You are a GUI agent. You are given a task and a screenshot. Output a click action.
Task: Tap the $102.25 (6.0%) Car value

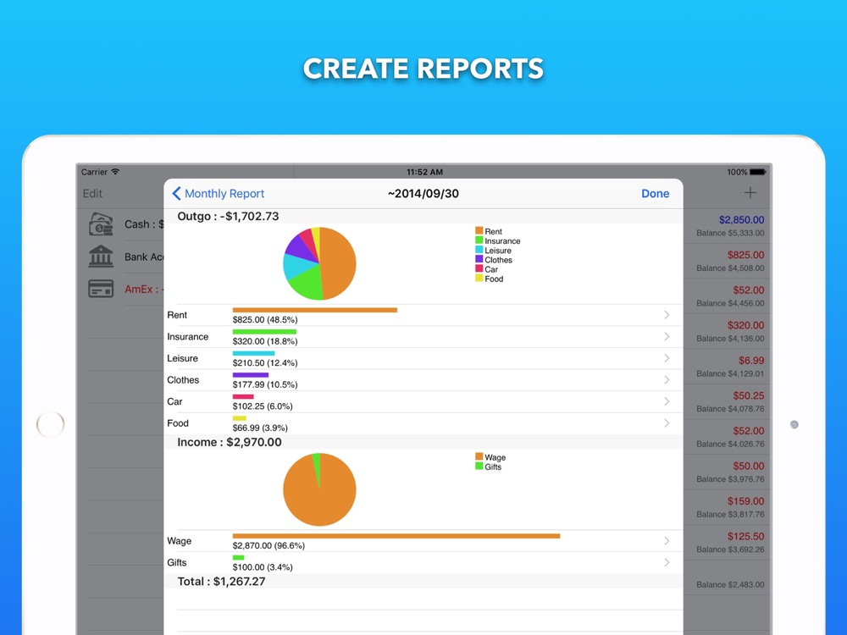pyautogui.click(x=263, y=406)
